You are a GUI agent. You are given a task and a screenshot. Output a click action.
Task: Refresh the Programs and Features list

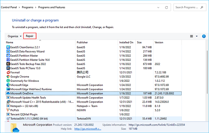167,7
